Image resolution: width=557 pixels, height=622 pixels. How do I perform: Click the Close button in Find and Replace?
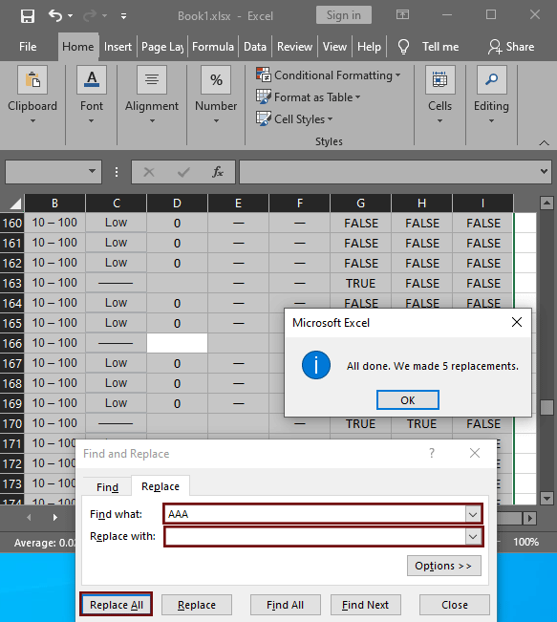tap(454, 605)
